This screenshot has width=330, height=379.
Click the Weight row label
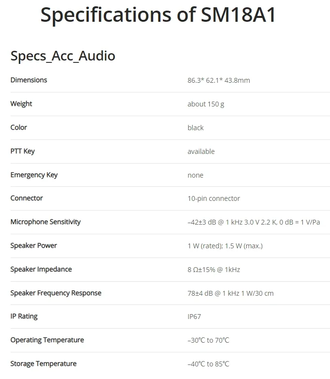coord(21,104)
